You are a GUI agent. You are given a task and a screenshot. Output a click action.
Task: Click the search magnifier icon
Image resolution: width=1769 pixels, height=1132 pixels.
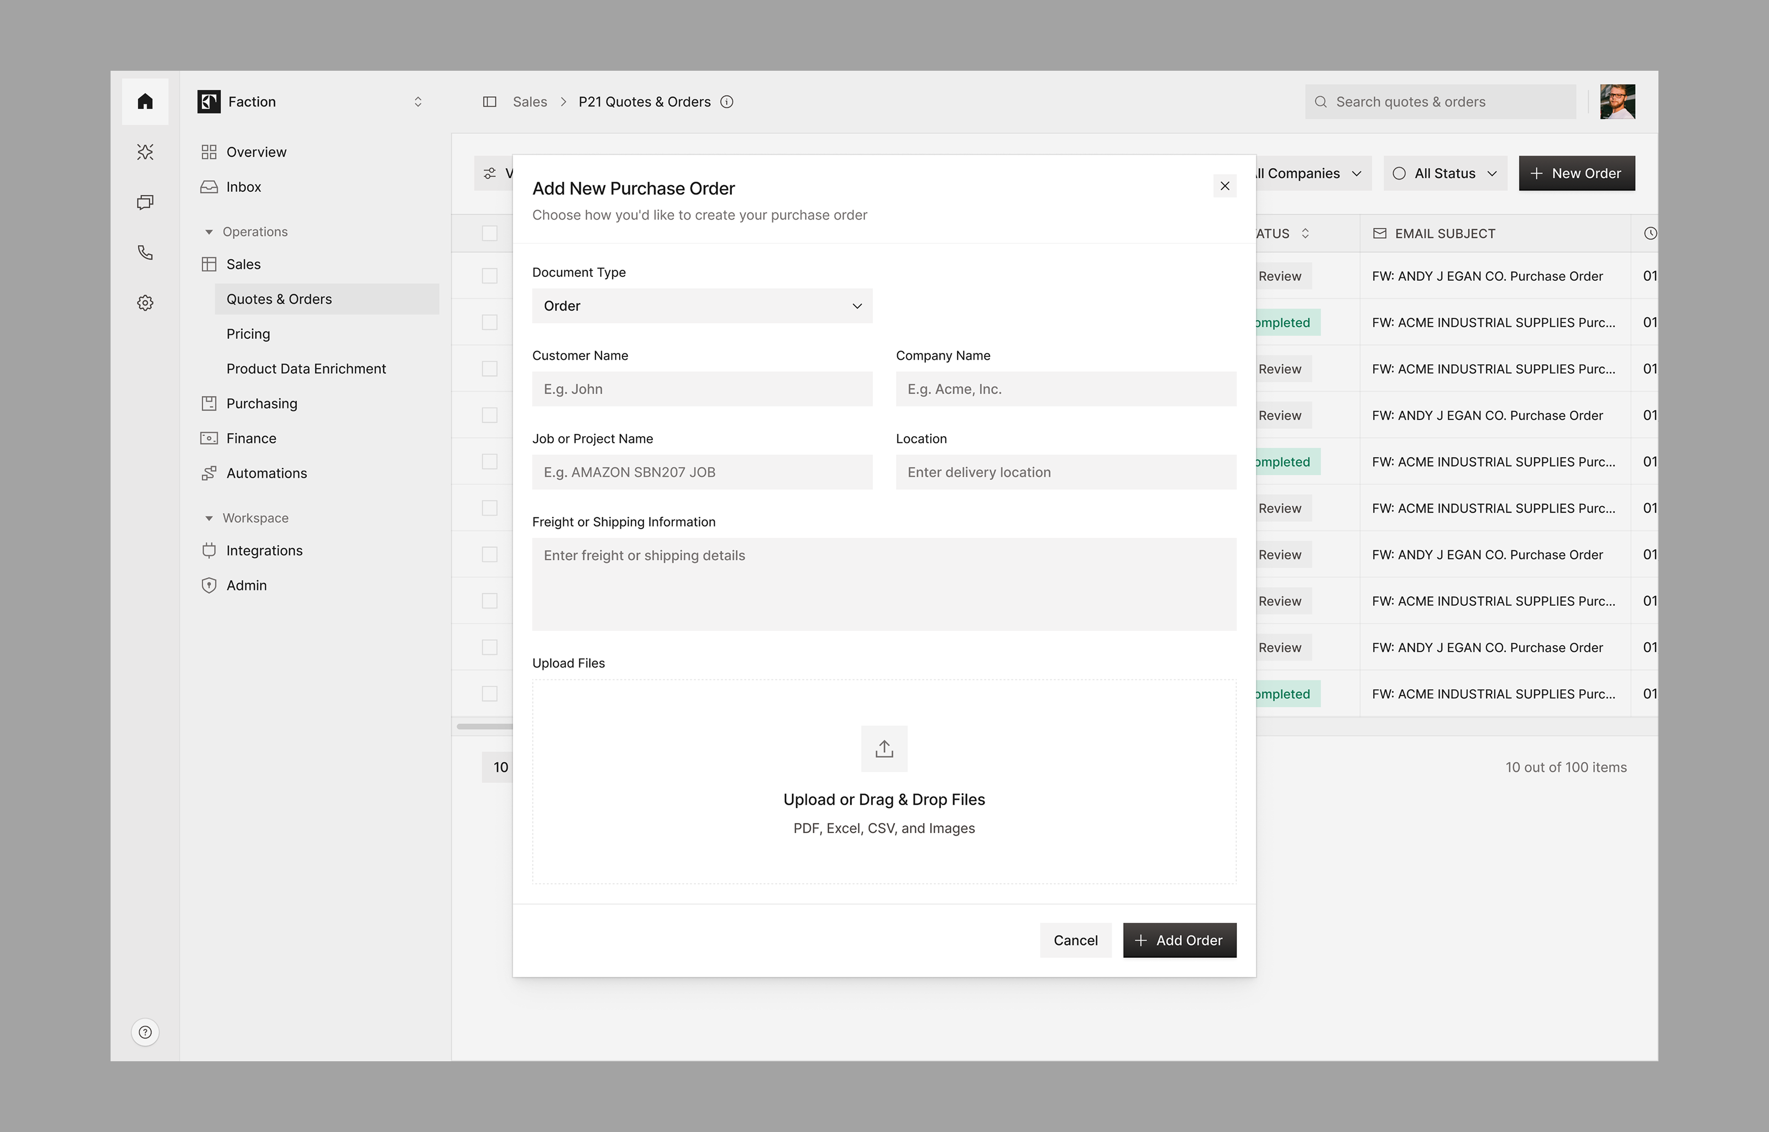point(1321,102)
